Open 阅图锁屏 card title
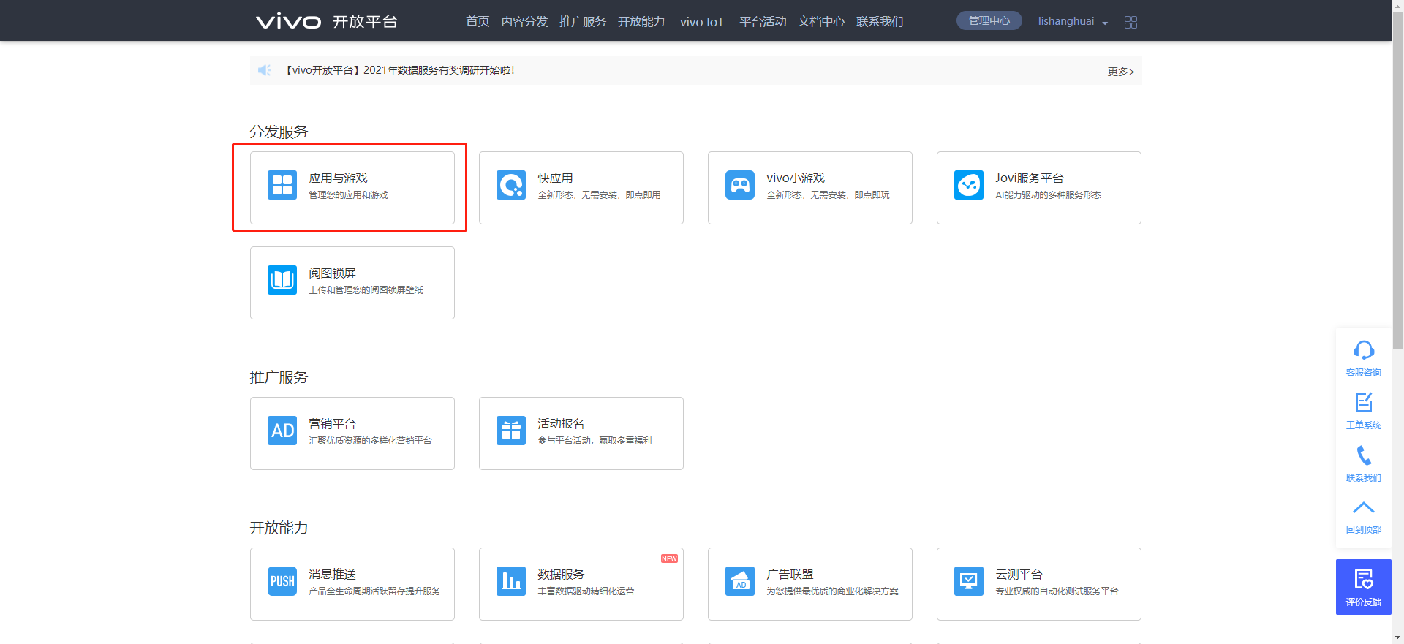The image size is (1404, 644). click(332, 273)
